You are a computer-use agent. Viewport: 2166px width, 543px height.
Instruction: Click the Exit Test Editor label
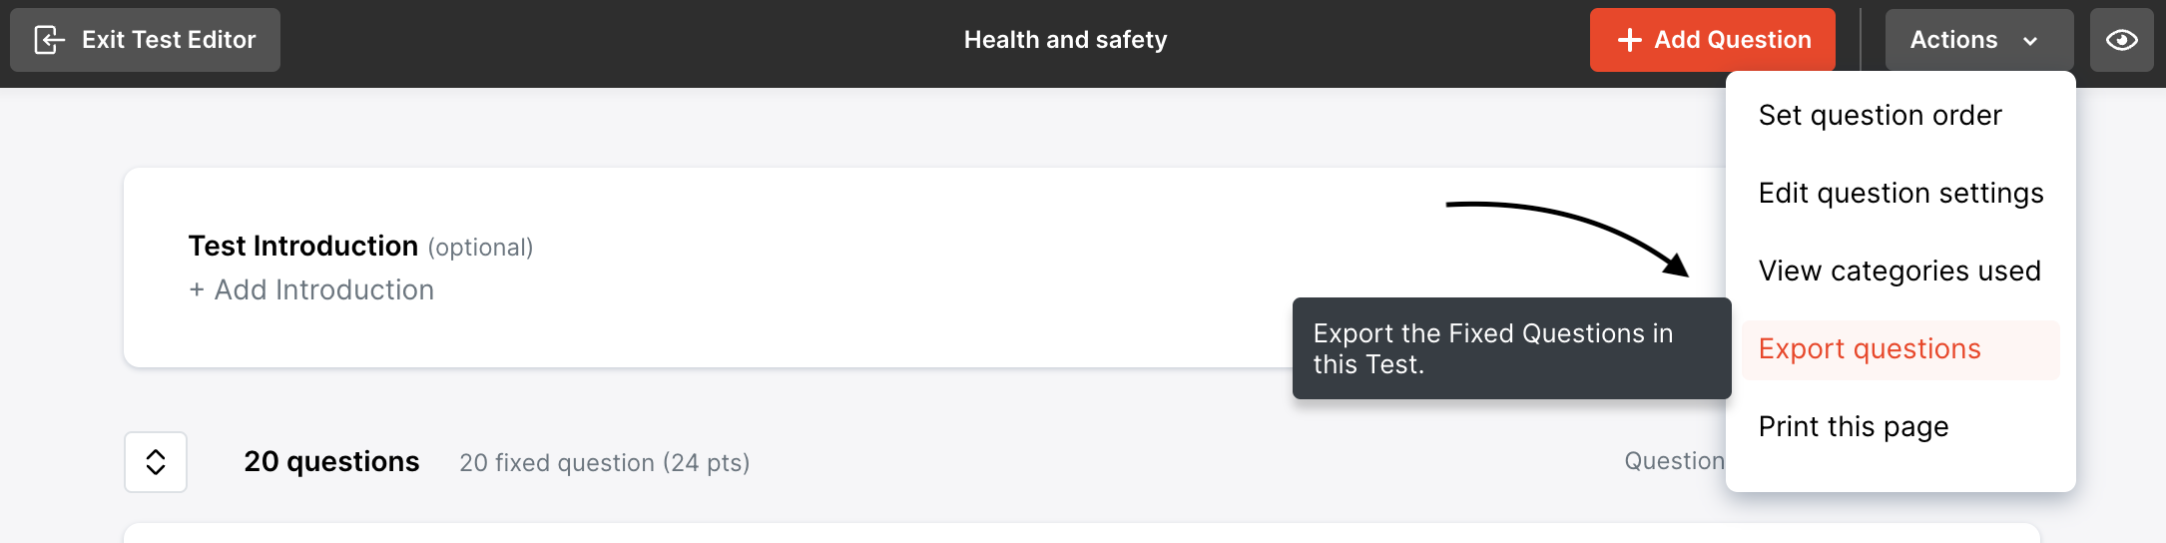coord(169,40)
